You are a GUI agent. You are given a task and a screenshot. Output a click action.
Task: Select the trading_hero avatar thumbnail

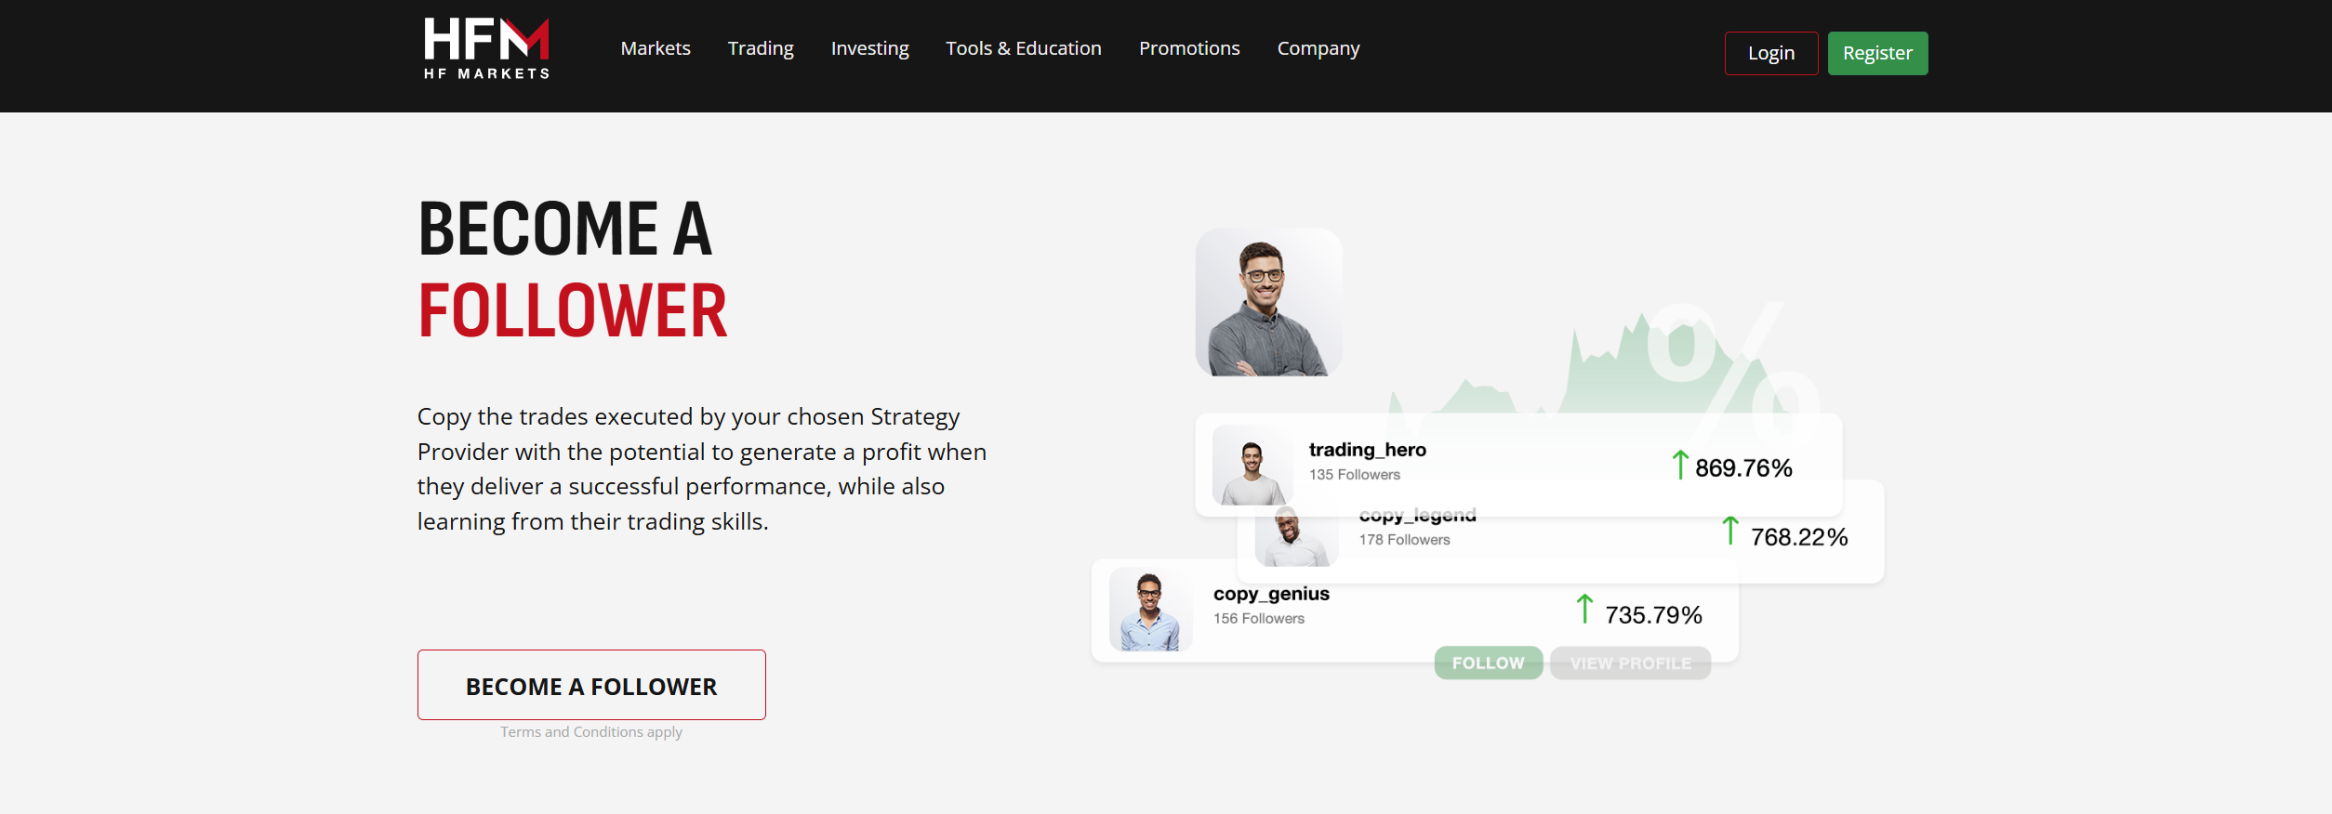click(1252, 466)
